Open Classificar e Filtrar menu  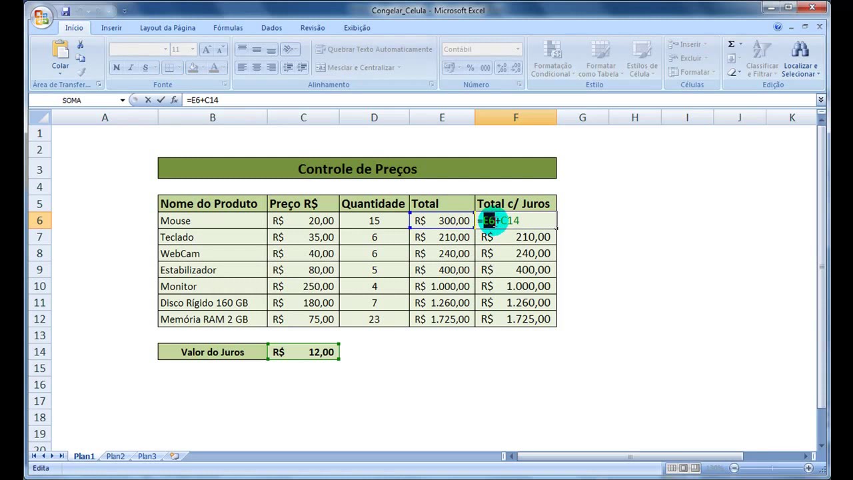click(762, 59)
